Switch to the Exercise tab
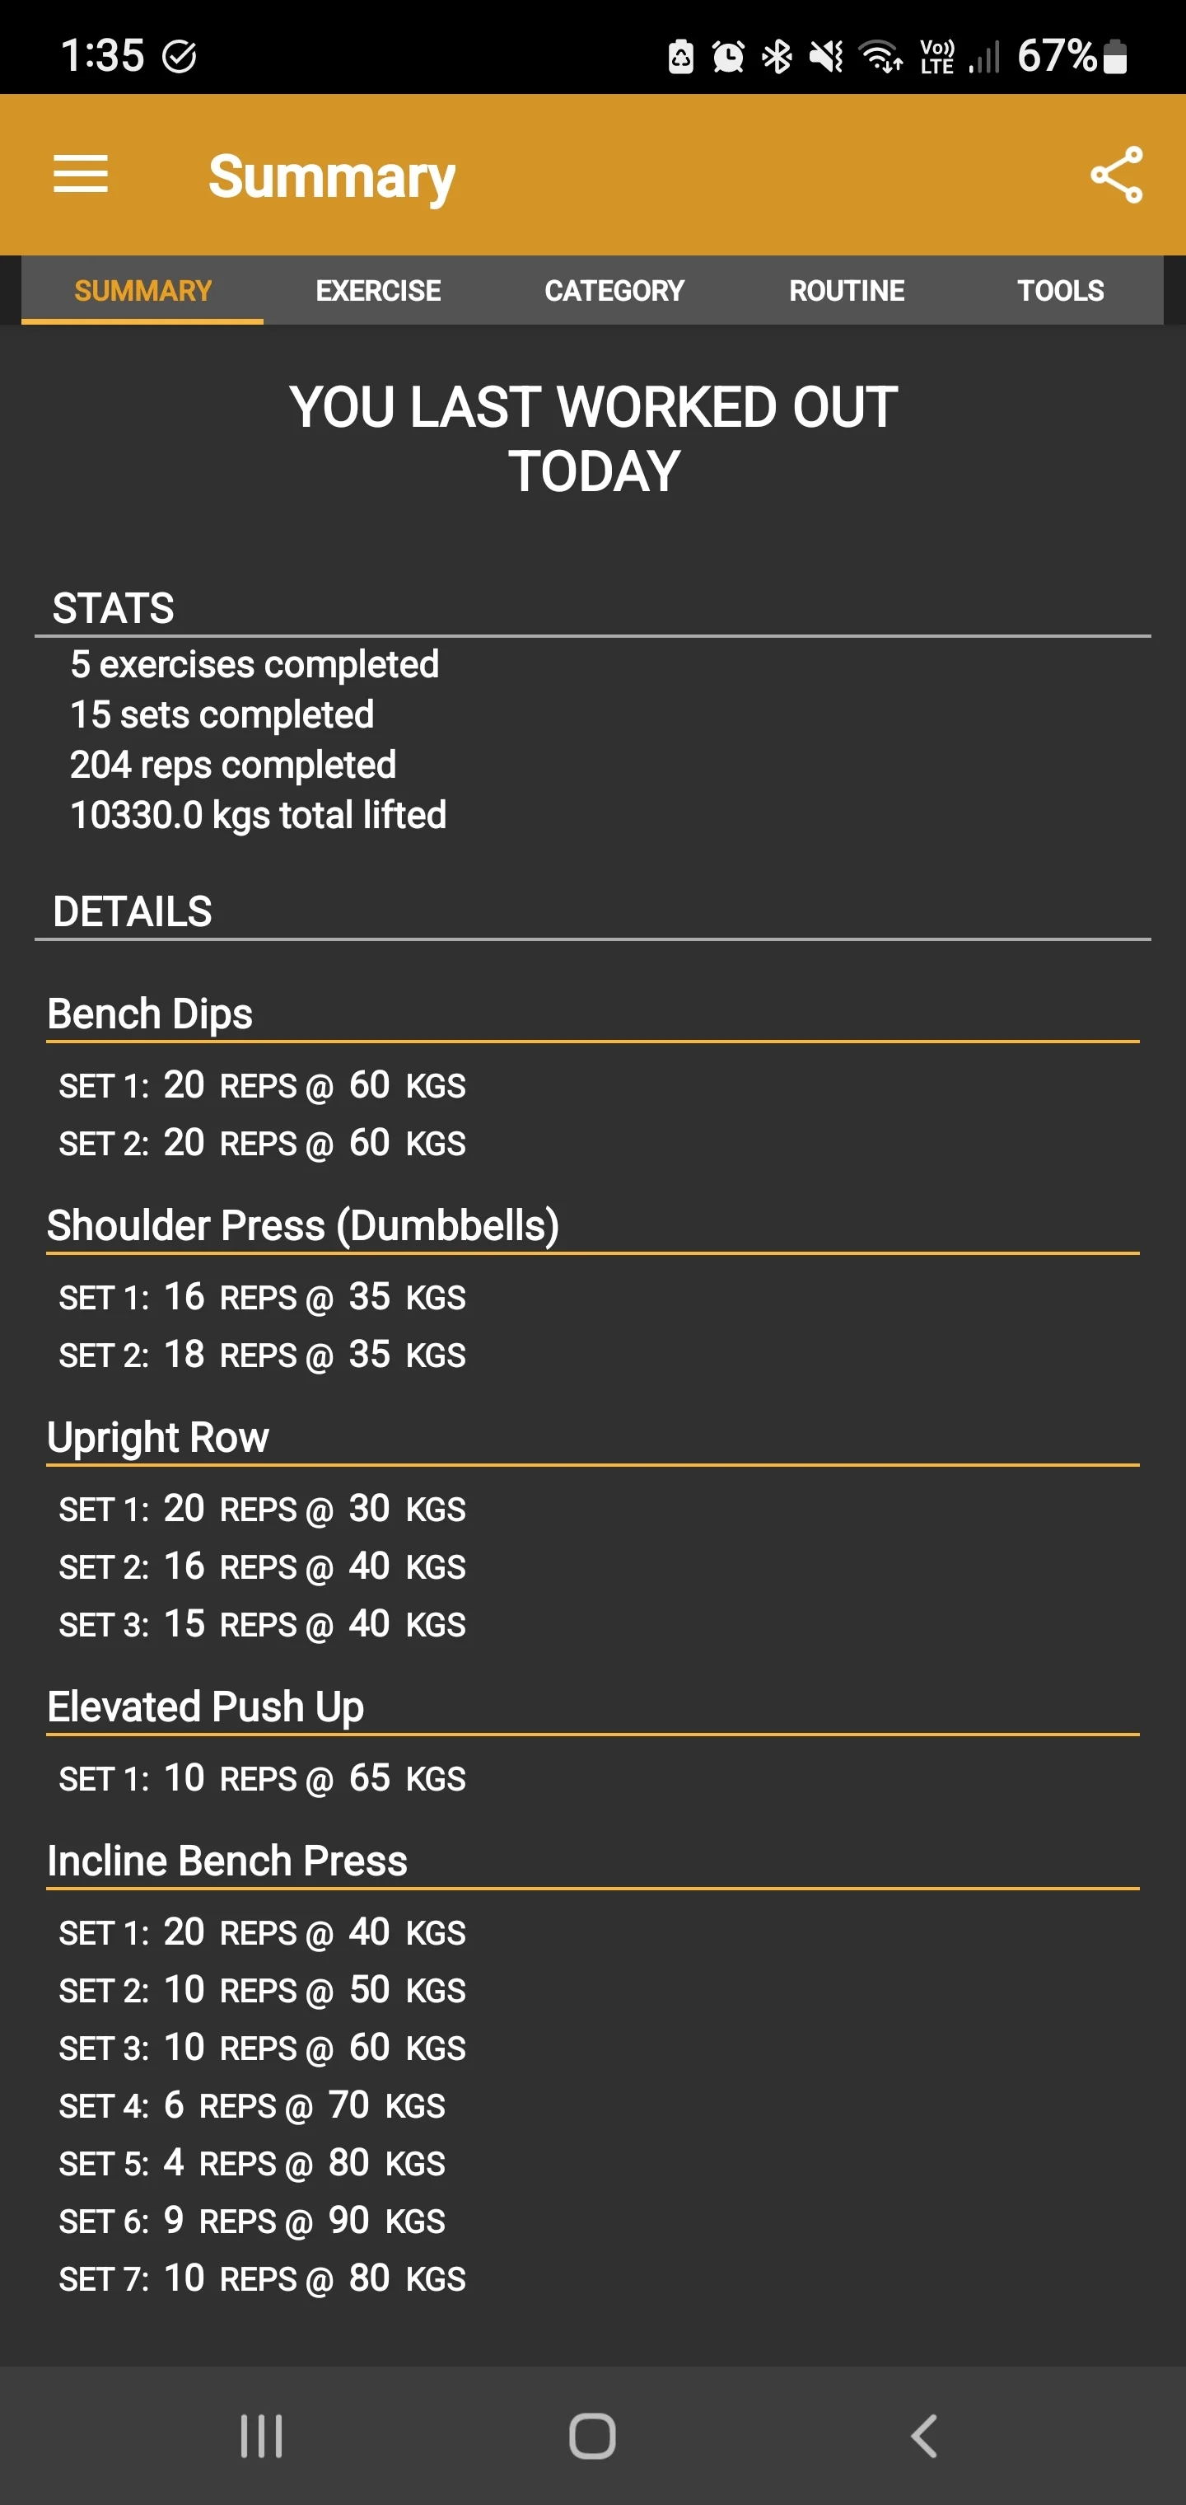This screenshot has width=1186, height=2505. 378,291
